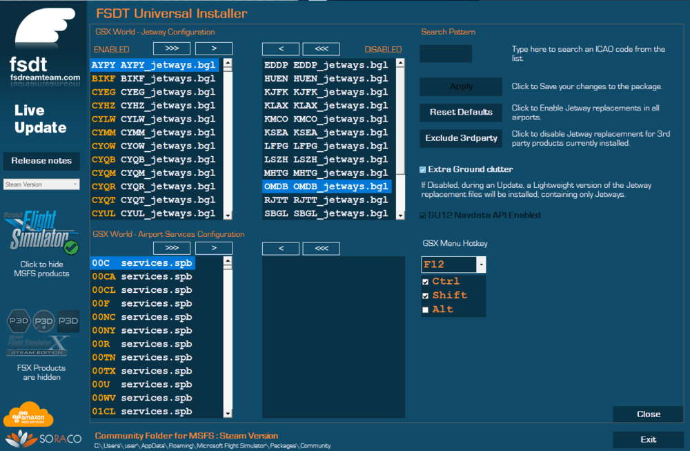This screenshot has height=451, width=690.
Task: Open the Release notes
Action: coord(41,161)
